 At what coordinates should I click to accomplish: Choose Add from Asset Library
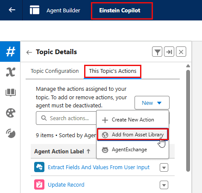[x=133, y=135]
